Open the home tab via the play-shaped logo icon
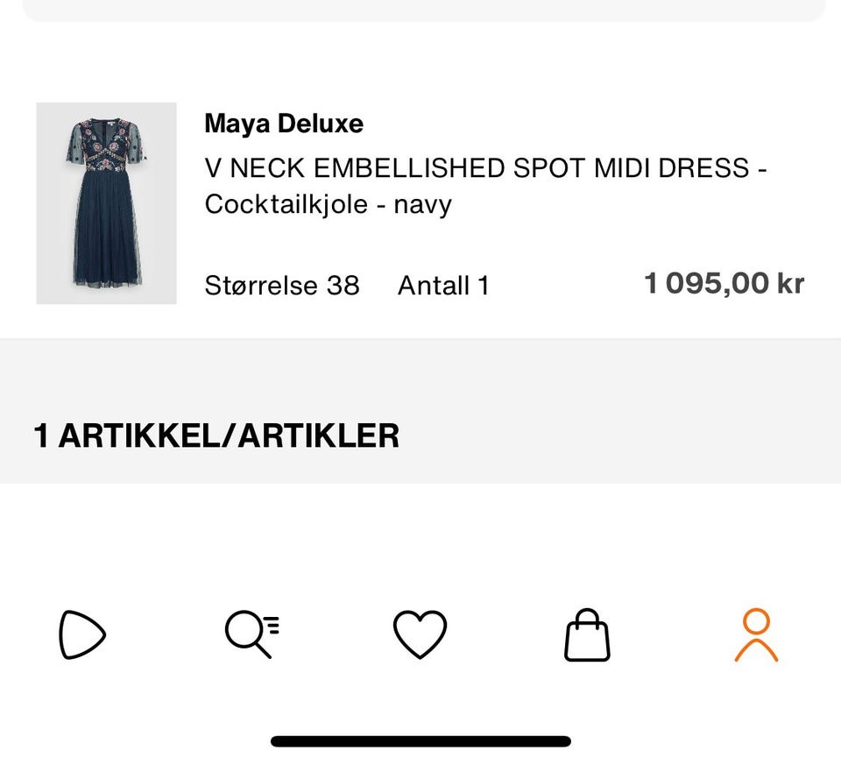 pyautogui.click(x=81, y=634)
